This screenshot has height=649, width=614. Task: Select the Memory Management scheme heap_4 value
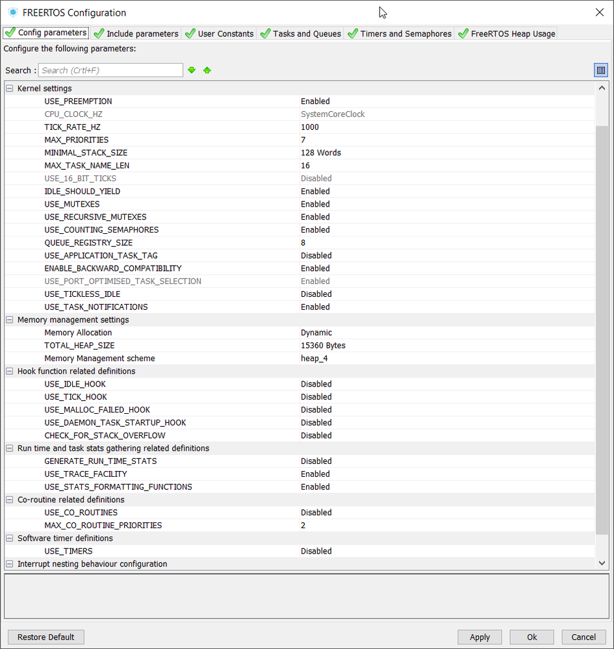(x=314, y=359)
